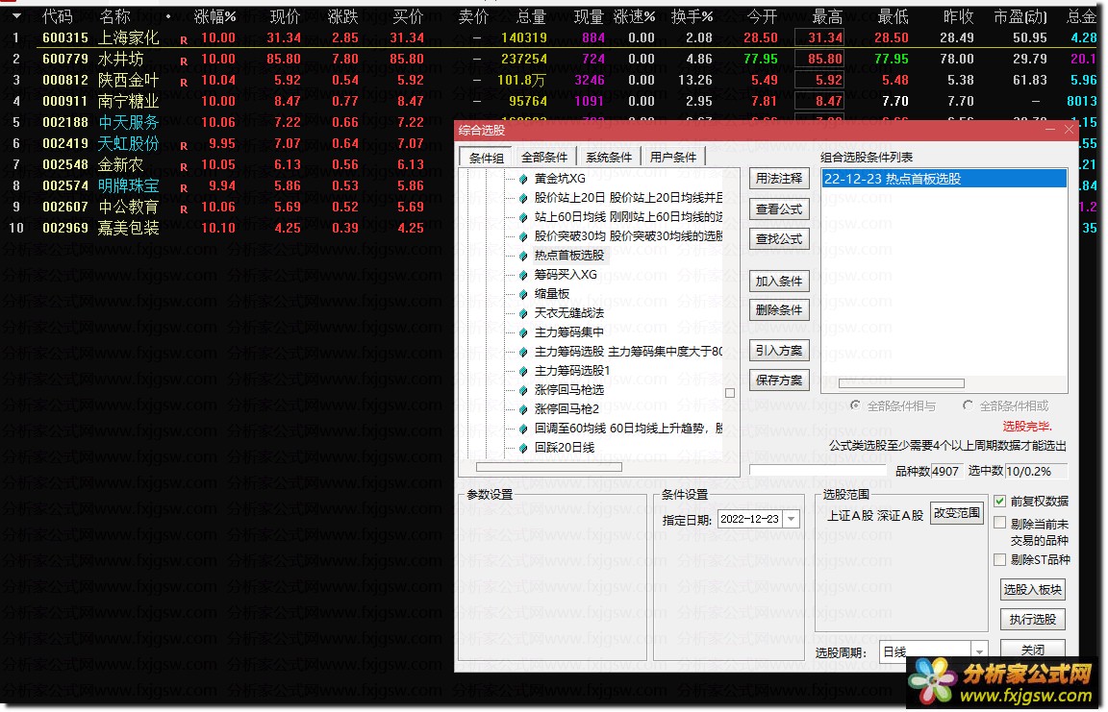This screenshot has width=1108, height=712.
Task: Click the 查找公式 button
Action: [779, 238]
